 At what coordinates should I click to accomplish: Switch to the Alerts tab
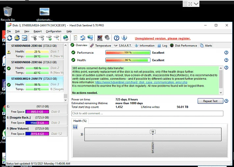[x=206, y=45]
